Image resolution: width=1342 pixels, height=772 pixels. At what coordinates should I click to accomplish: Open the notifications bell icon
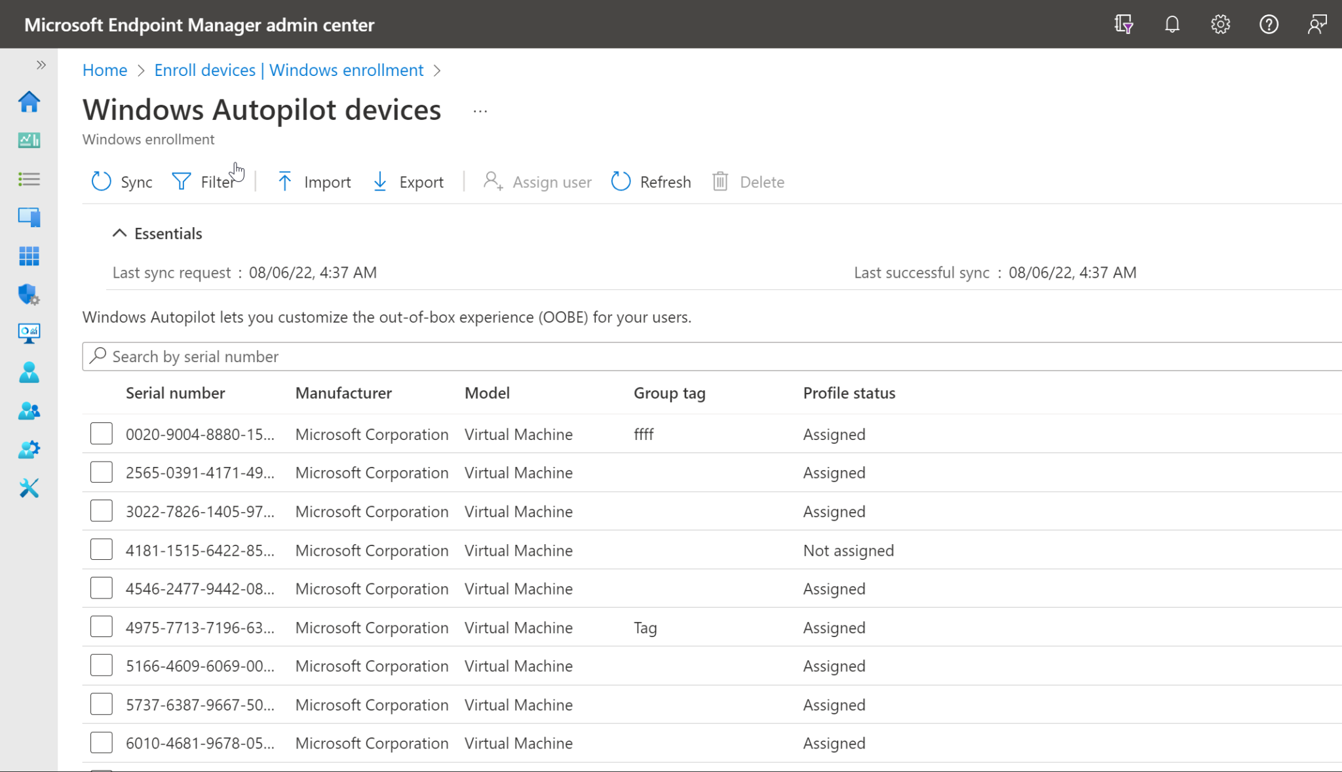[1172, 24]
